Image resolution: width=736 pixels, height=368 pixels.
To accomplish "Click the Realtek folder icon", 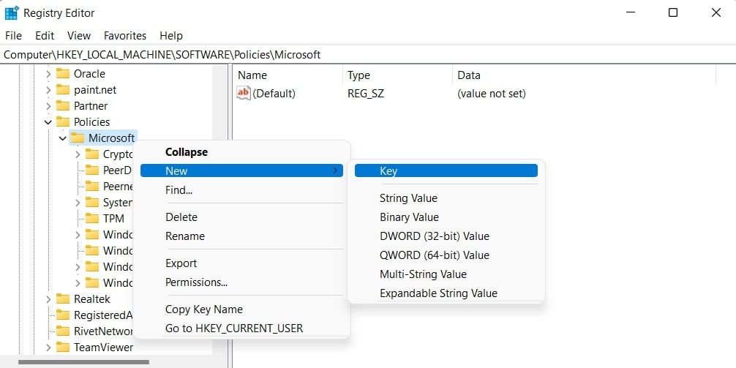I will pyautogui.click(x=63, y=298).
